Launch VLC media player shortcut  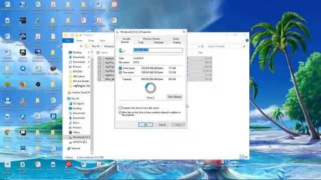(x=23, y=103)
